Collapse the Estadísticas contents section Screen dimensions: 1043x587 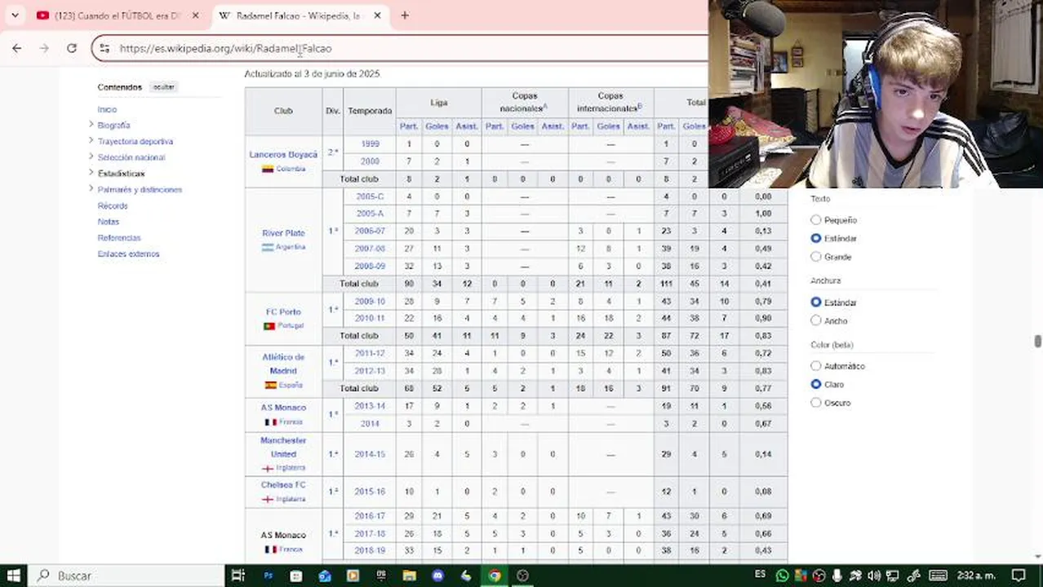(91, 173)
